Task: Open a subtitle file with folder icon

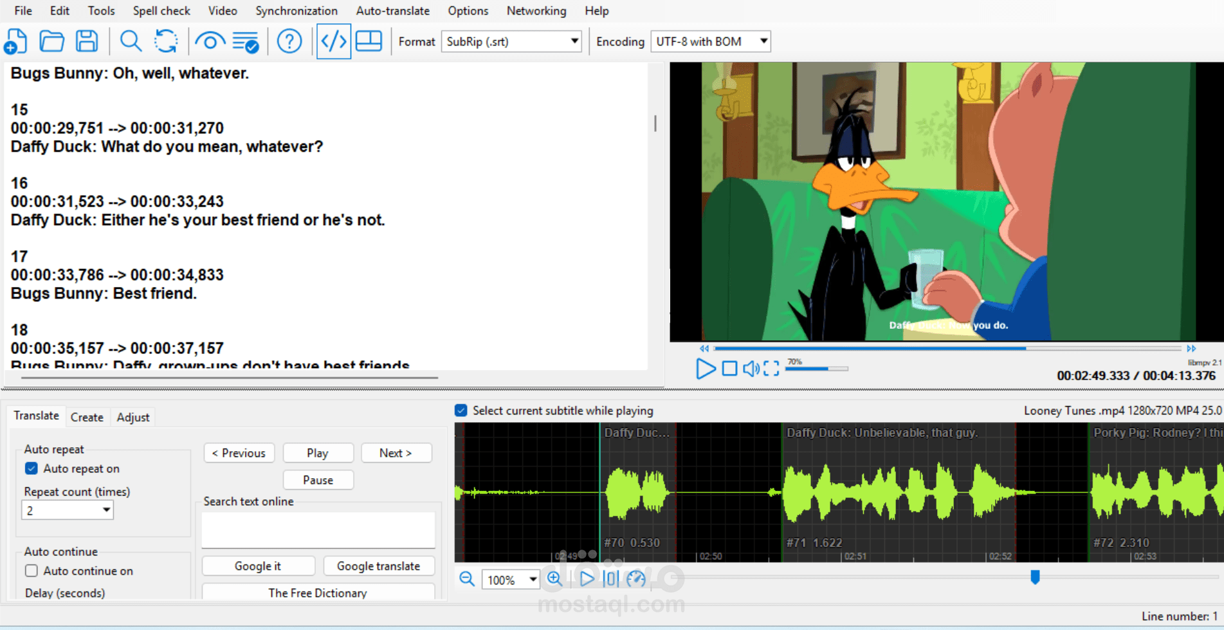Action: pos(51,42)
